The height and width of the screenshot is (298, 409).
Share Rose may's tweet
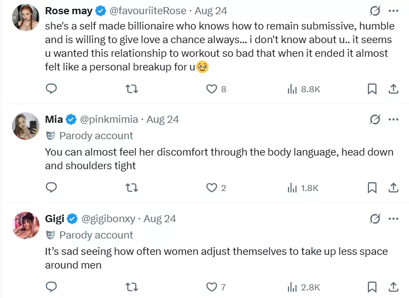(x=393, y=88)
